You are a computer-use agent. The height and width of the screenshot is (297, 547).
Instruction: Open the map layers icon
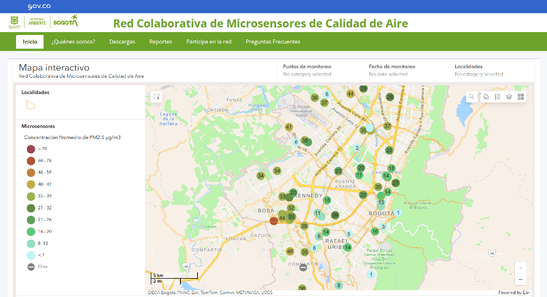509,97
